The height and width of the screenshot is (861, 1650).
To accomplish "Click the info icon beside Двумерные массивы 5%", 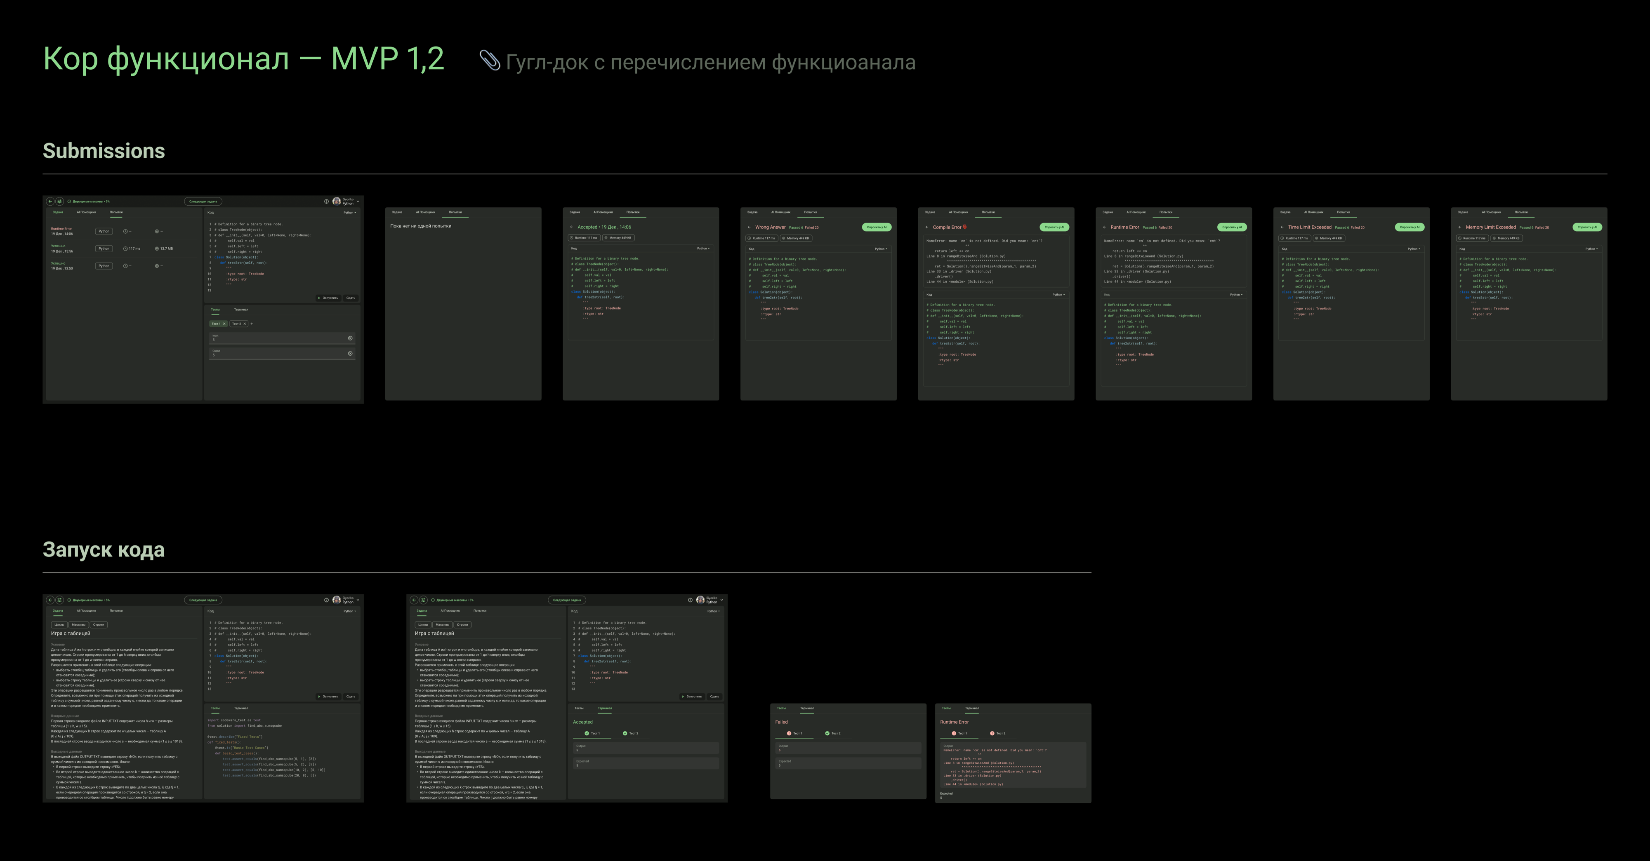I will click(69, 202).
